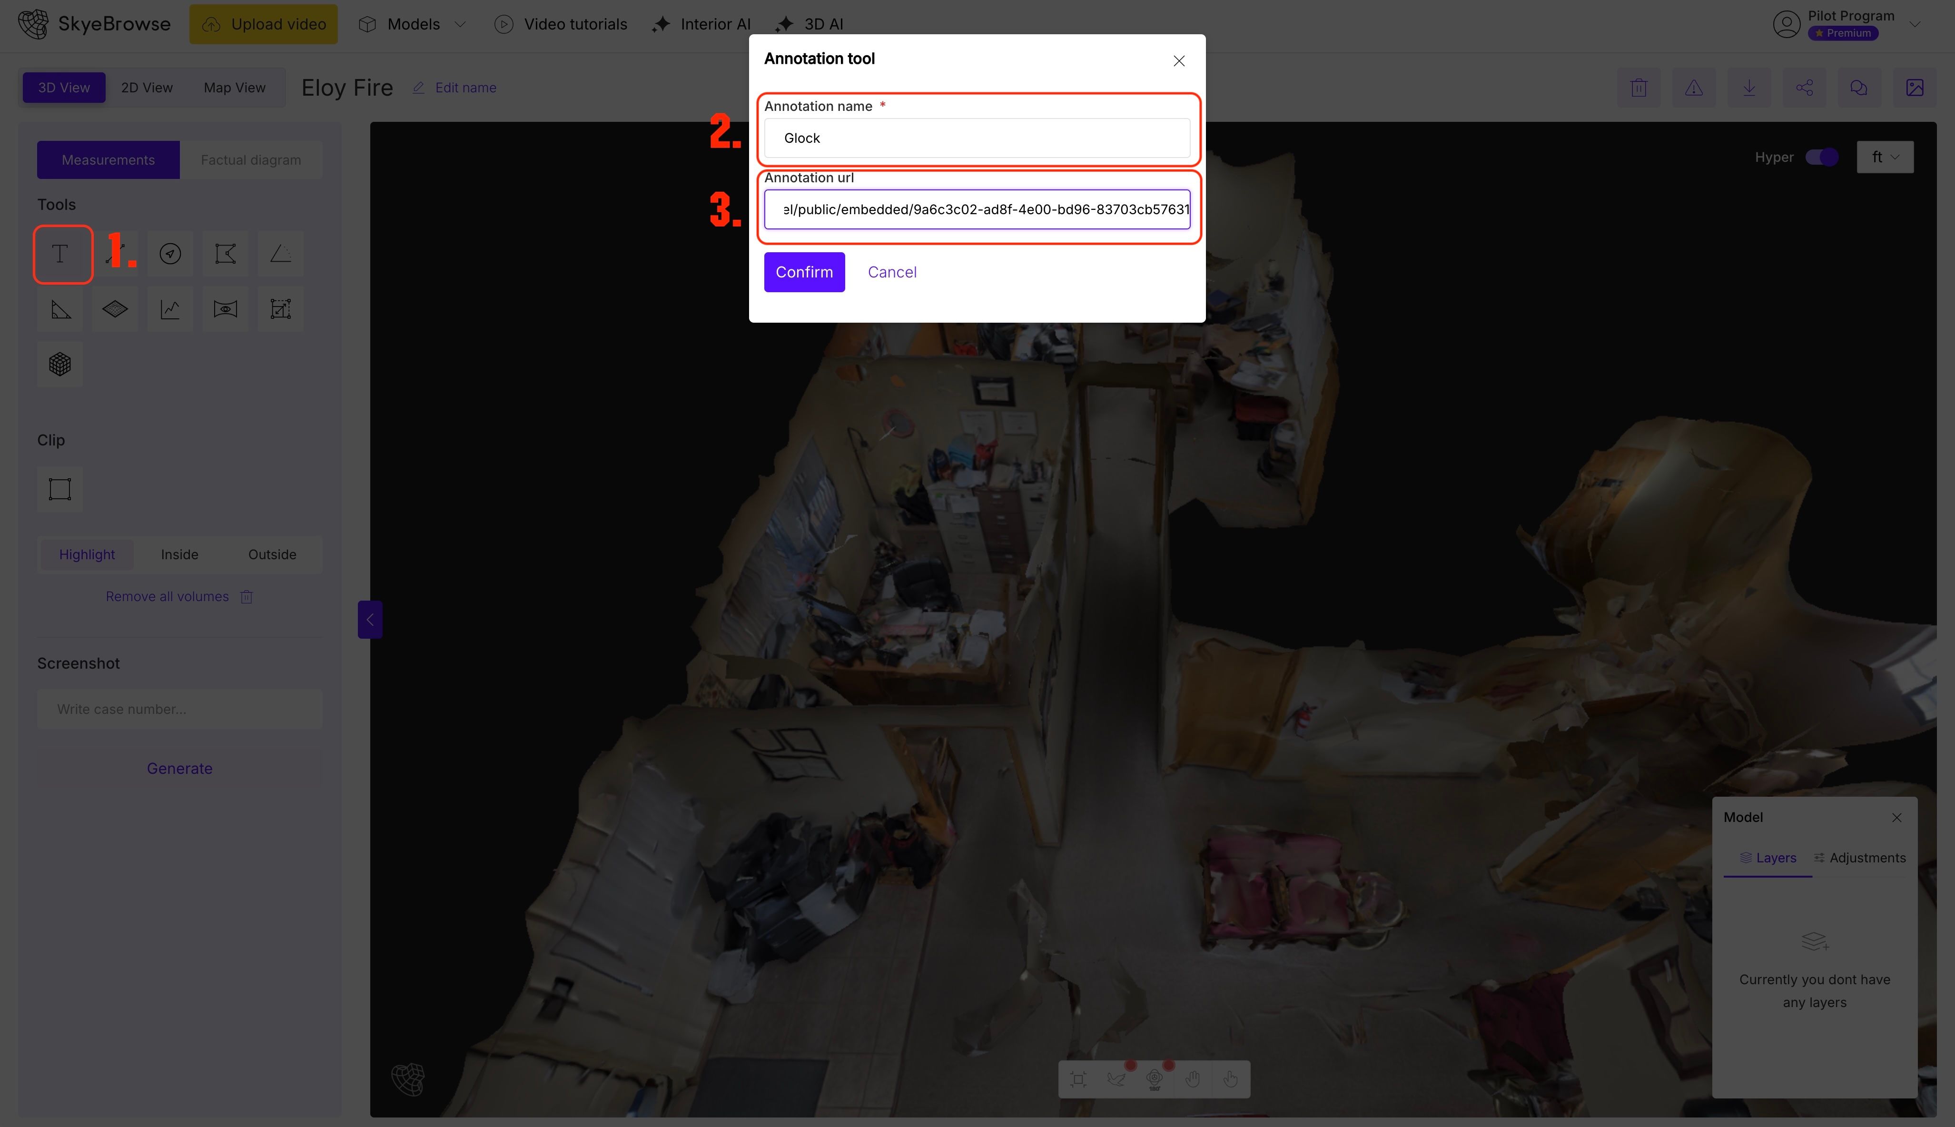
Task: Click Cancel in Annotation tool dialog
Action: click(891, 272)
